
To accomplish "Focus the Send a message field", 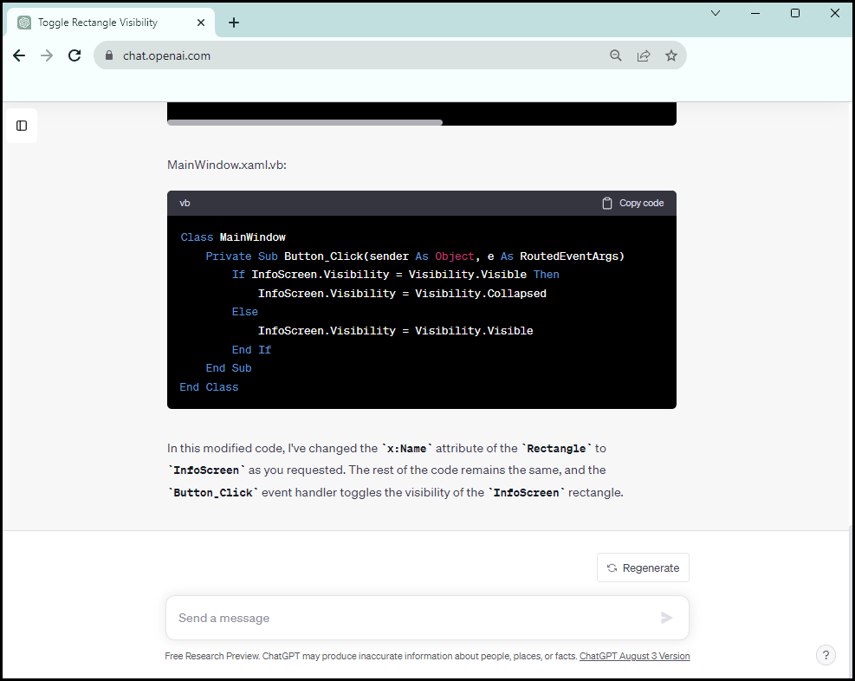I will [427, 618].
